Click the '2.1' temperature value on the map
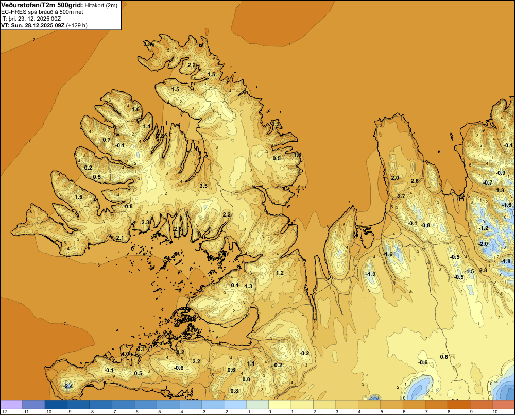Screen dimensions: 515x415 click(120, 238)
